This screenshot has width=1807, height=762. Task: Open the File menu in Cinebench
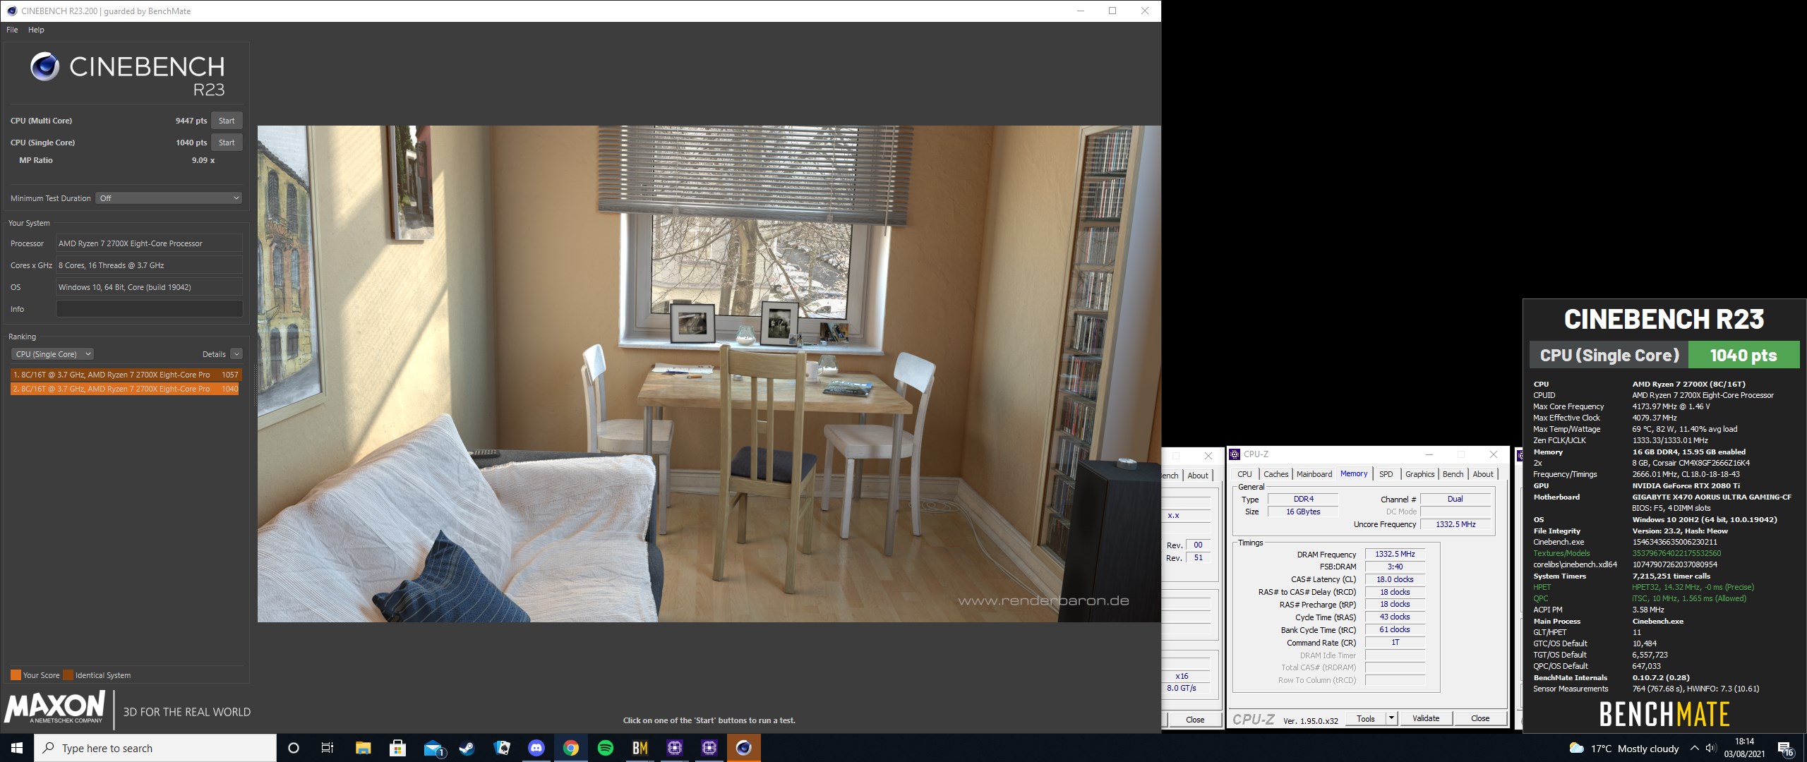[x=12, y=30]
